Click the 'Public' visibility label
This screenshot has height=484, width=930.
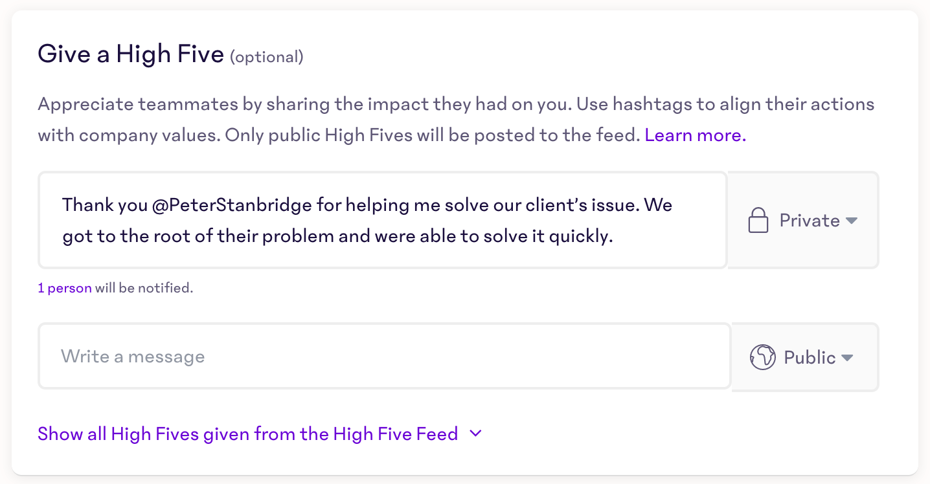click(x=810, y=358)
